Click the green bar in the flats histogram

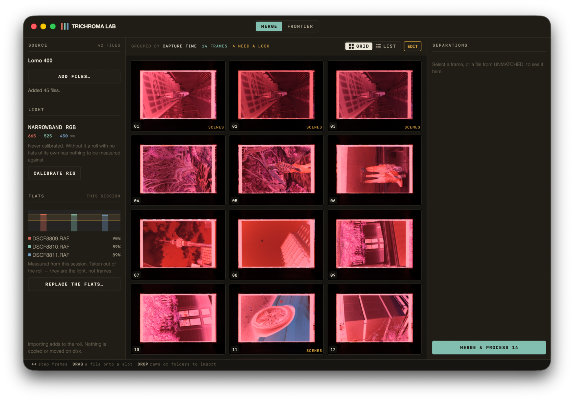(x=74, y=223)
